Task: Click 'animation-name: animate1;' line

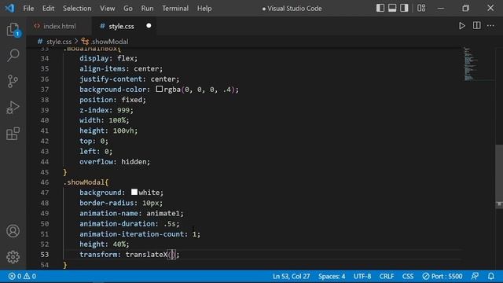Action: [131, 213]
